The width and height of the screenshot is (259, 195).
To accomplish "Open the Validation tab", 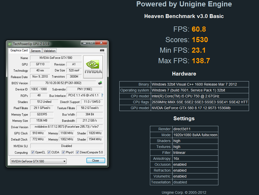I will click(49, 51).
